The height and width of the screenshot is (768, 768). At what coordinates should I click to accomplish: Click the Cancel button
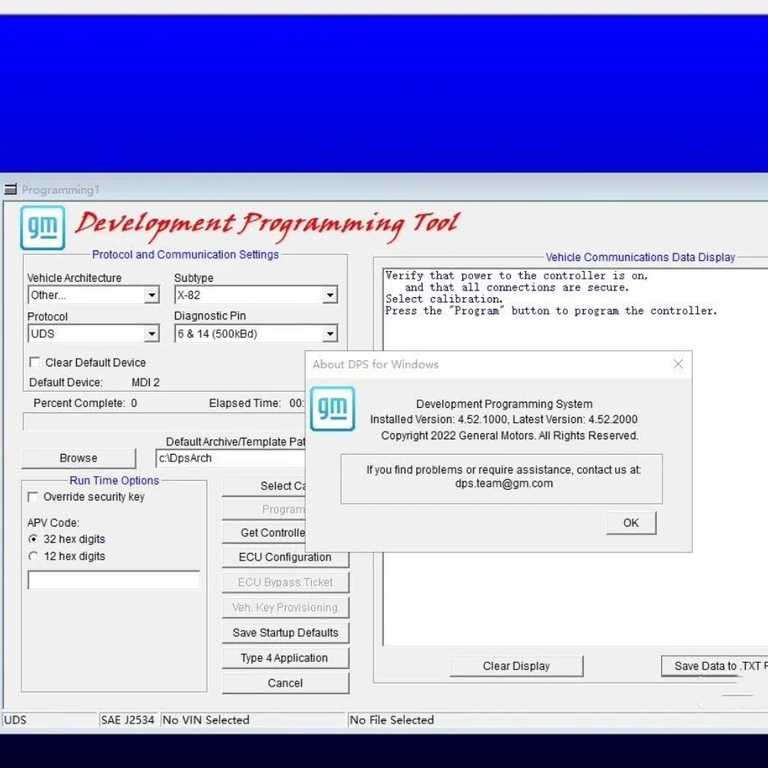285,684
